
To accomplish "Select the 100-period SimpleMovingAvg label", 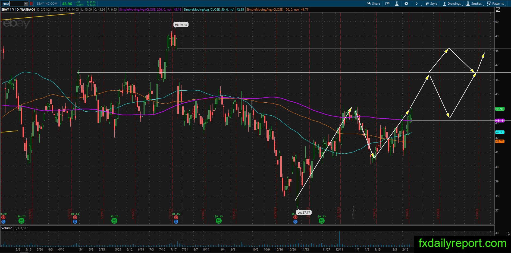I will [272, 10].
